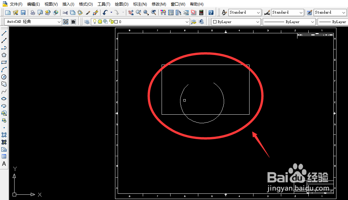
Task: Open the 编辑(E) menu
Action: pos(33,4)
